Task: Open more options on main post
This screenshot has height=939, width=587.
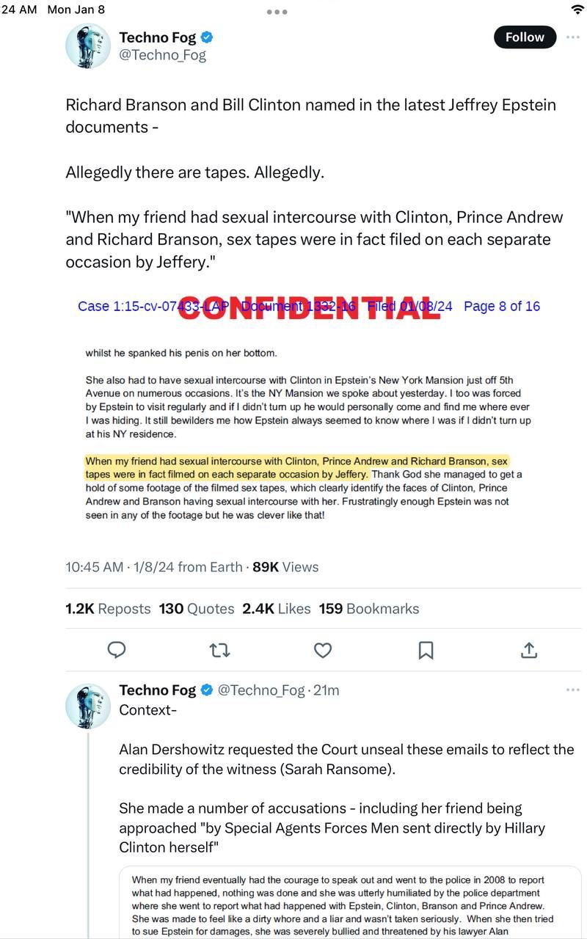Action: (x=572, y=37)
